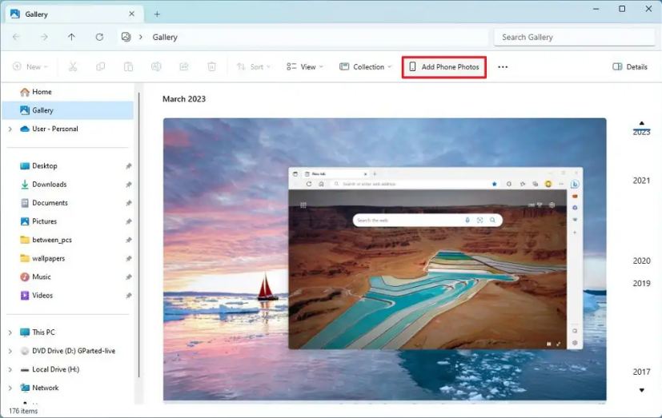The height and width of the screenshot is (418, 662).
Task: Select This PC in navigation pane
Action: click(43, 332)
